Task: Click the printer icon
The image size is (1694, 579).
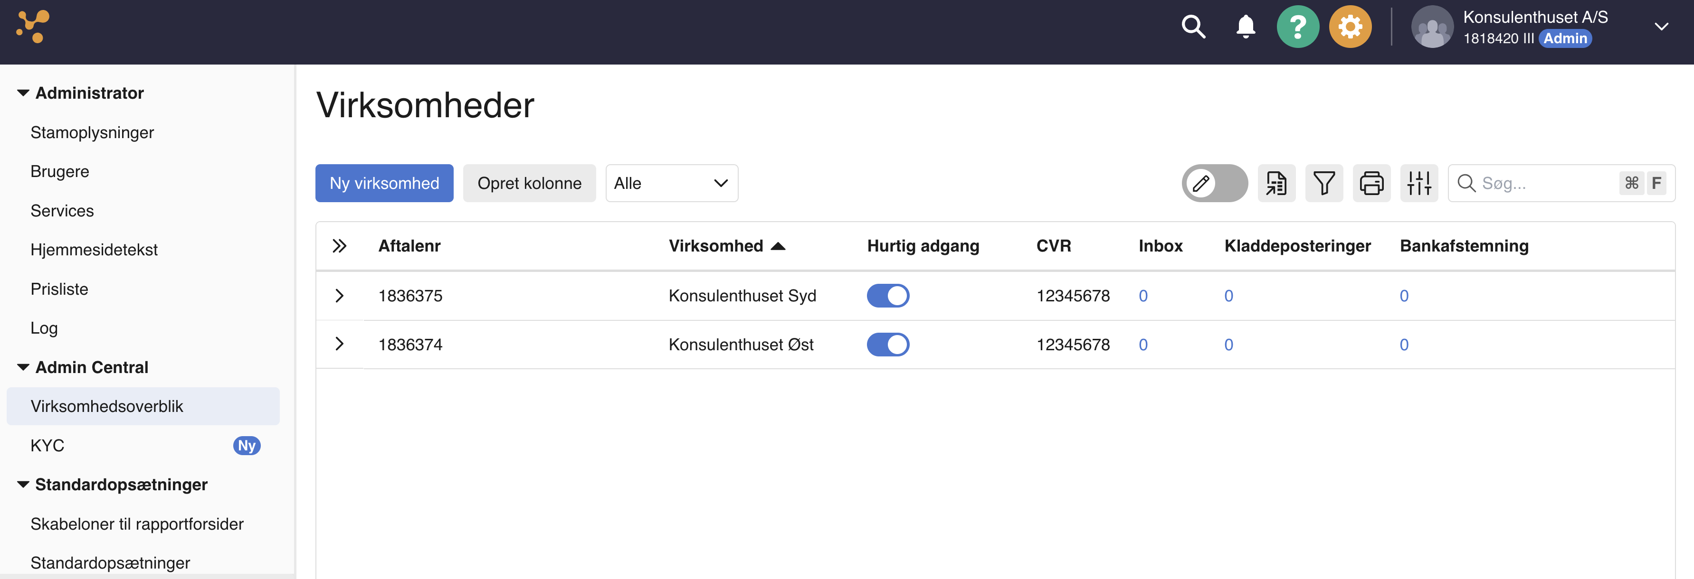Action: 1371,183
